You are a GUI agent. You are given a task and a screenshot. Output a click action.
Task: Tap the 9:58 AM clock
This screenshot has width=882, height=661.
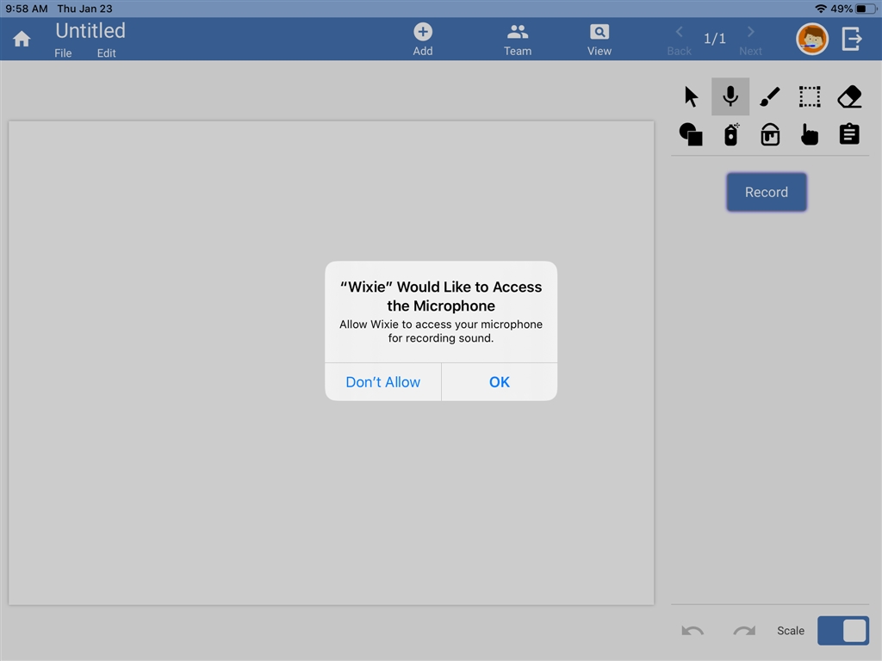pyautogui.click(x=27, y=9)
